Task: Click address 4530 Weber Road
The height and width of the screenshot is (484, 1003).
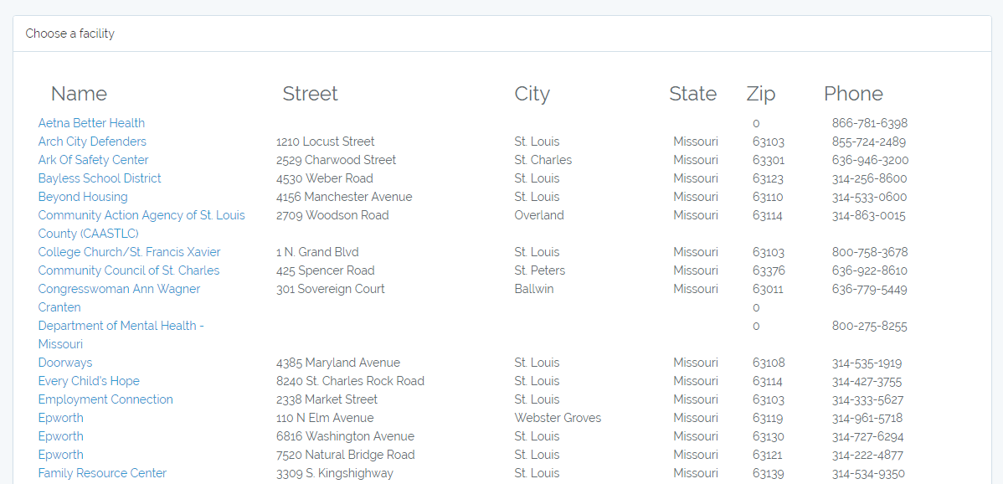Action: click(325, 178)
